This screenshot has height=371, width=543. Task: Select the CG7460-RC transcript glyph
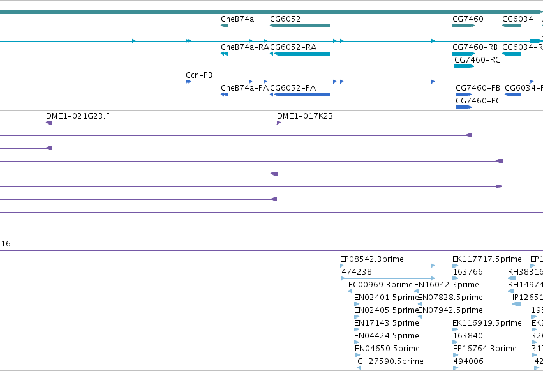[x=464, y=66]
